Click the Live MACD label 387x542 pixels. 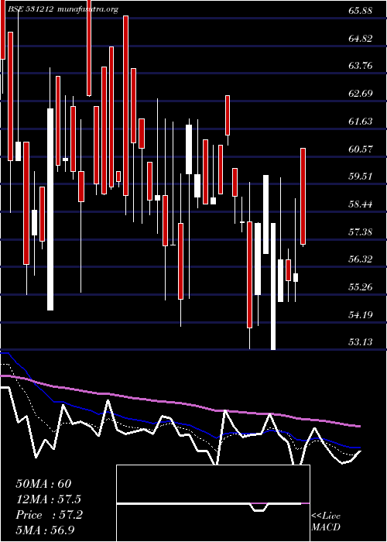tap(326, 522)
